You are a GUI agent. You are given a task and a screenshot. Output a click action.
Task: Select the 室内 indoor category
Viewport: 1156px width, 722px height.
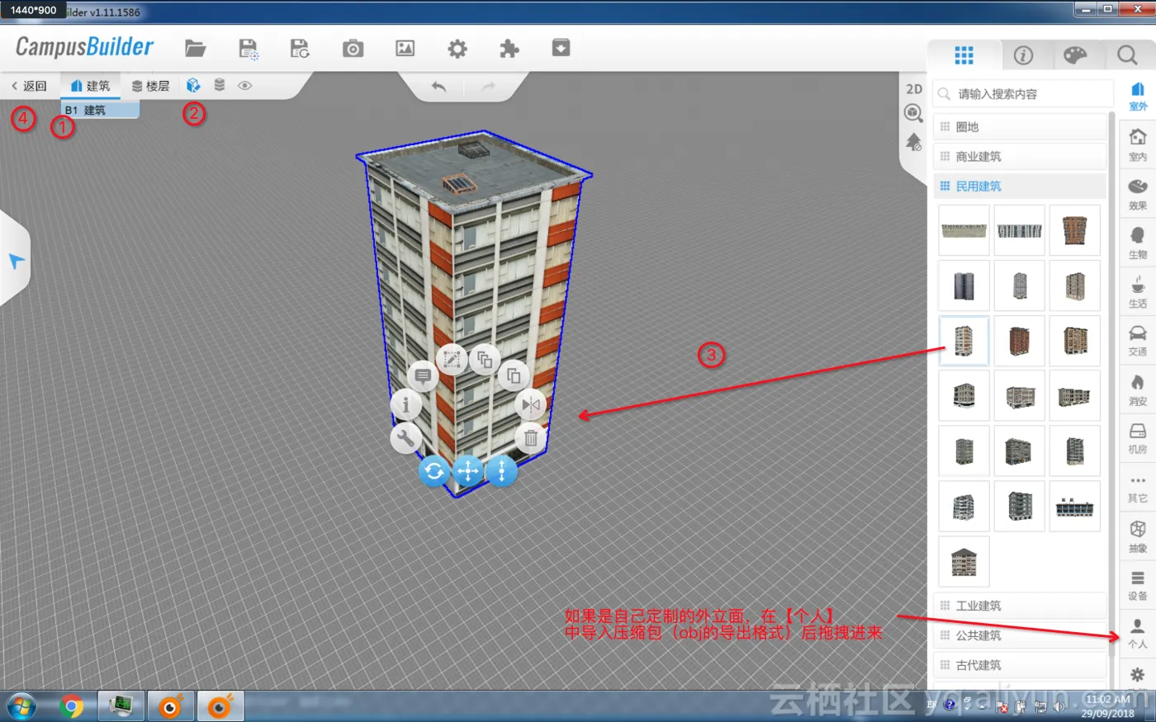pyautogui.click(x=1138, y=145)
